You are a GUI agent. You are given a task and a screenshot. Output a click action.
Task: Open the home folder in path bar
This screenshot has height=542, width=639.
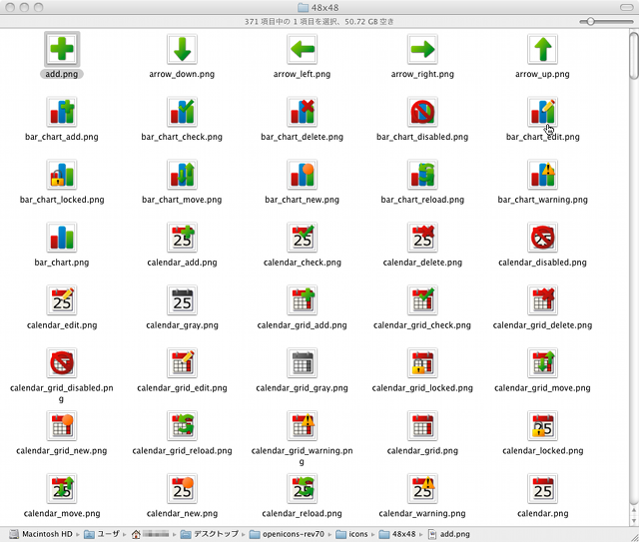point(150,534)
